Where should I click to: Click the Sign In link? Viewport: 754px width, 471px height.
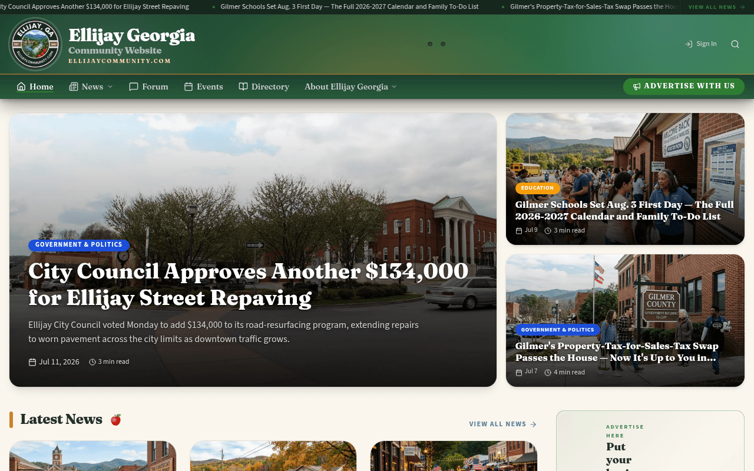pos(701,44)
